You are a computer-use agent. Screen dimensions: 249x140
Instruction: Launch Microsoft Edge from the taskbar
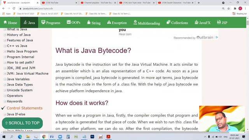coord(20,136)
